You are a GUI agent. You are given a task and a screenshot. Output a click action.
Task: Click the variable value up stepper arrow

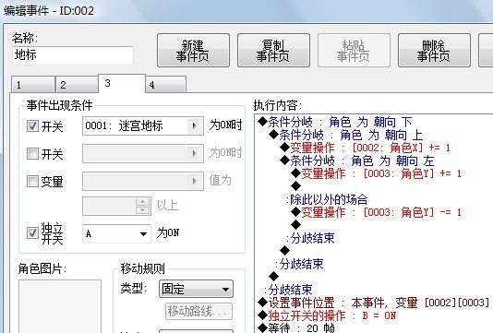click(143, 201)
